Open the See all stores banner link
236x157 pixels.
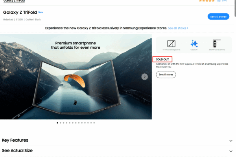point(178,28)
